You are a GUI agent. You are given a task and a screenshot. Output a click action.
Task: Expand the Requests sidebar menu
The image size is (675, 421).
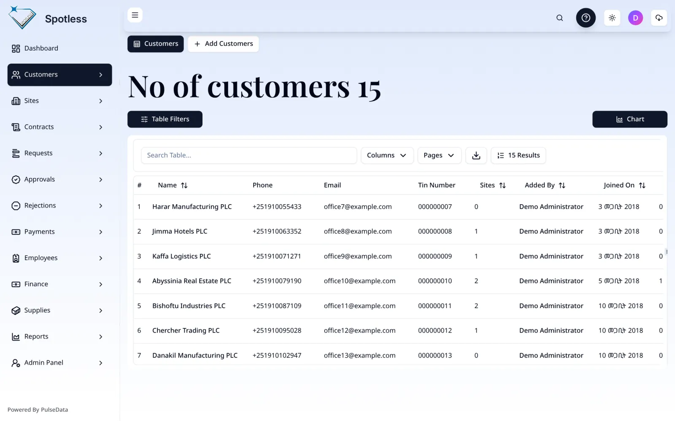coord(60,153)
